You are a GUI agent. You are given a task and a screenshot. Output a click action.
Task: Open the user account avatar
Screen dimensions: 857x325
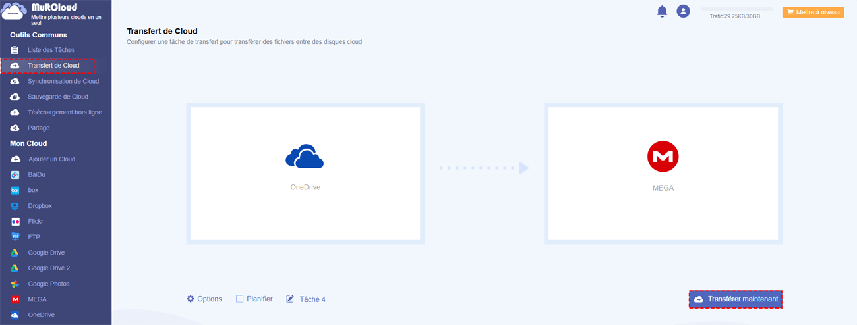pos(684,11)
